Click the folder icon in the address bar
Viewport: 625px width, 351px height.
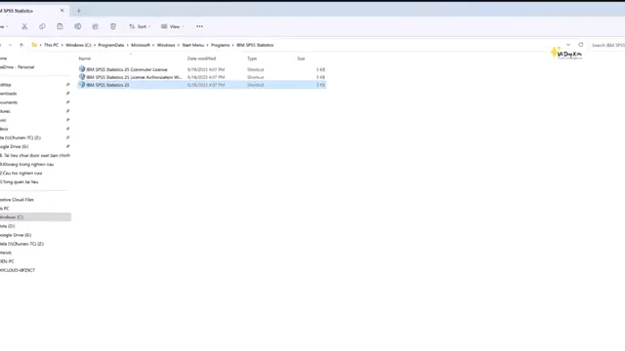pos(34,45)
